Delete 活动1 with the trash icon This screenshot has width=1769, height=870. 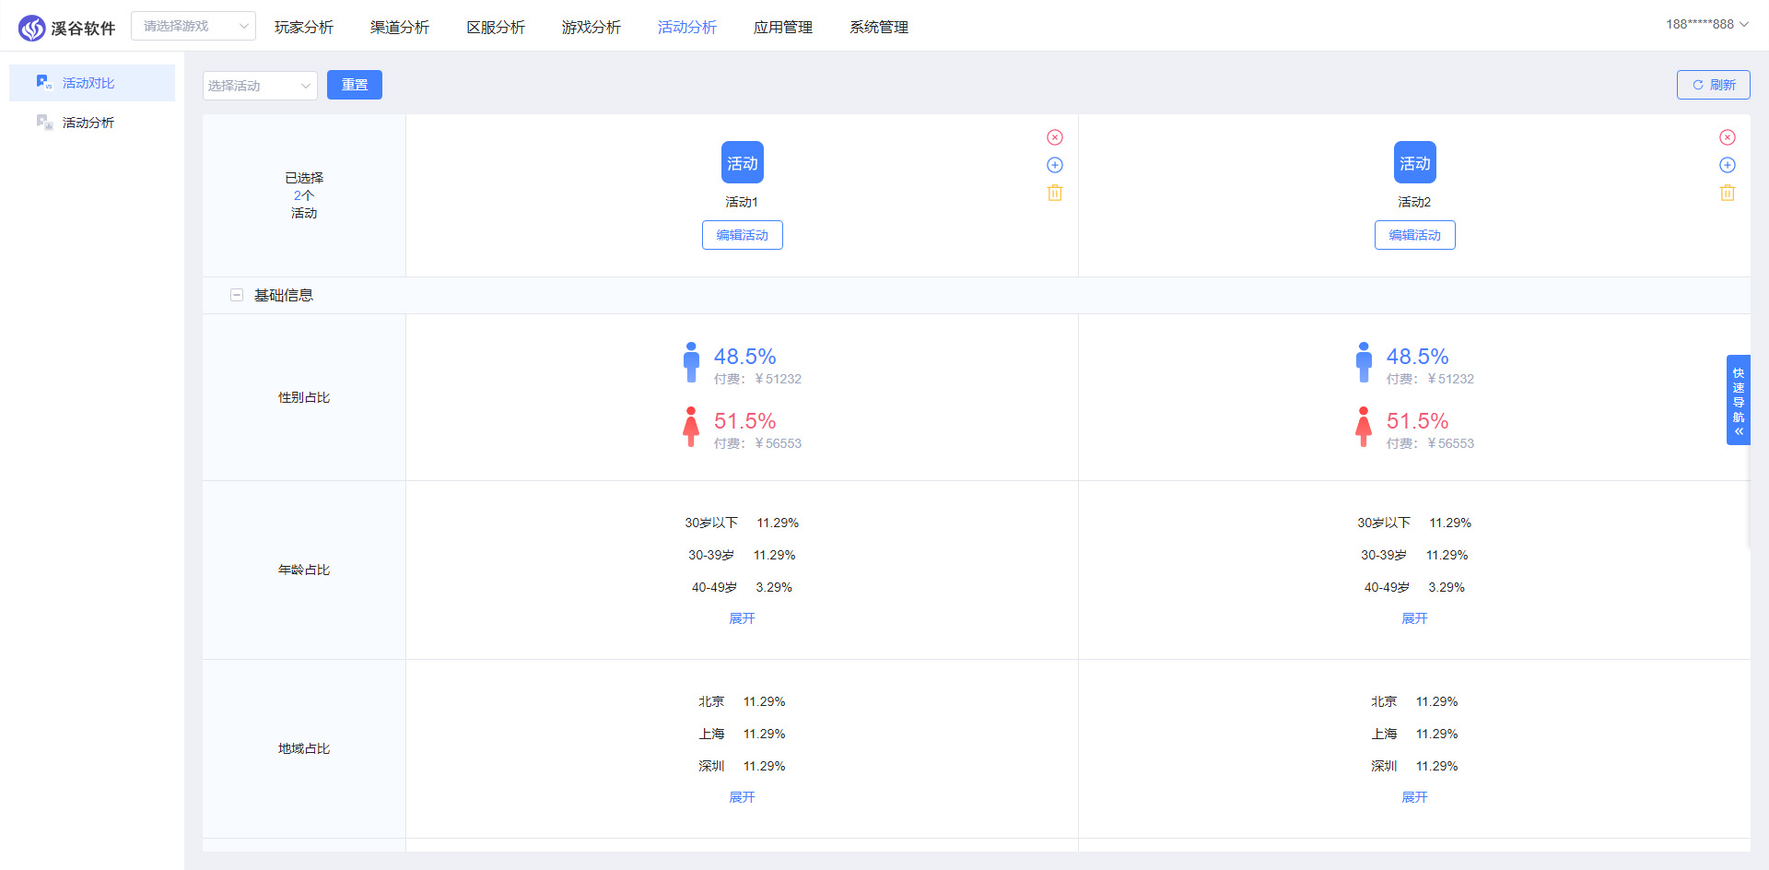1055,193
